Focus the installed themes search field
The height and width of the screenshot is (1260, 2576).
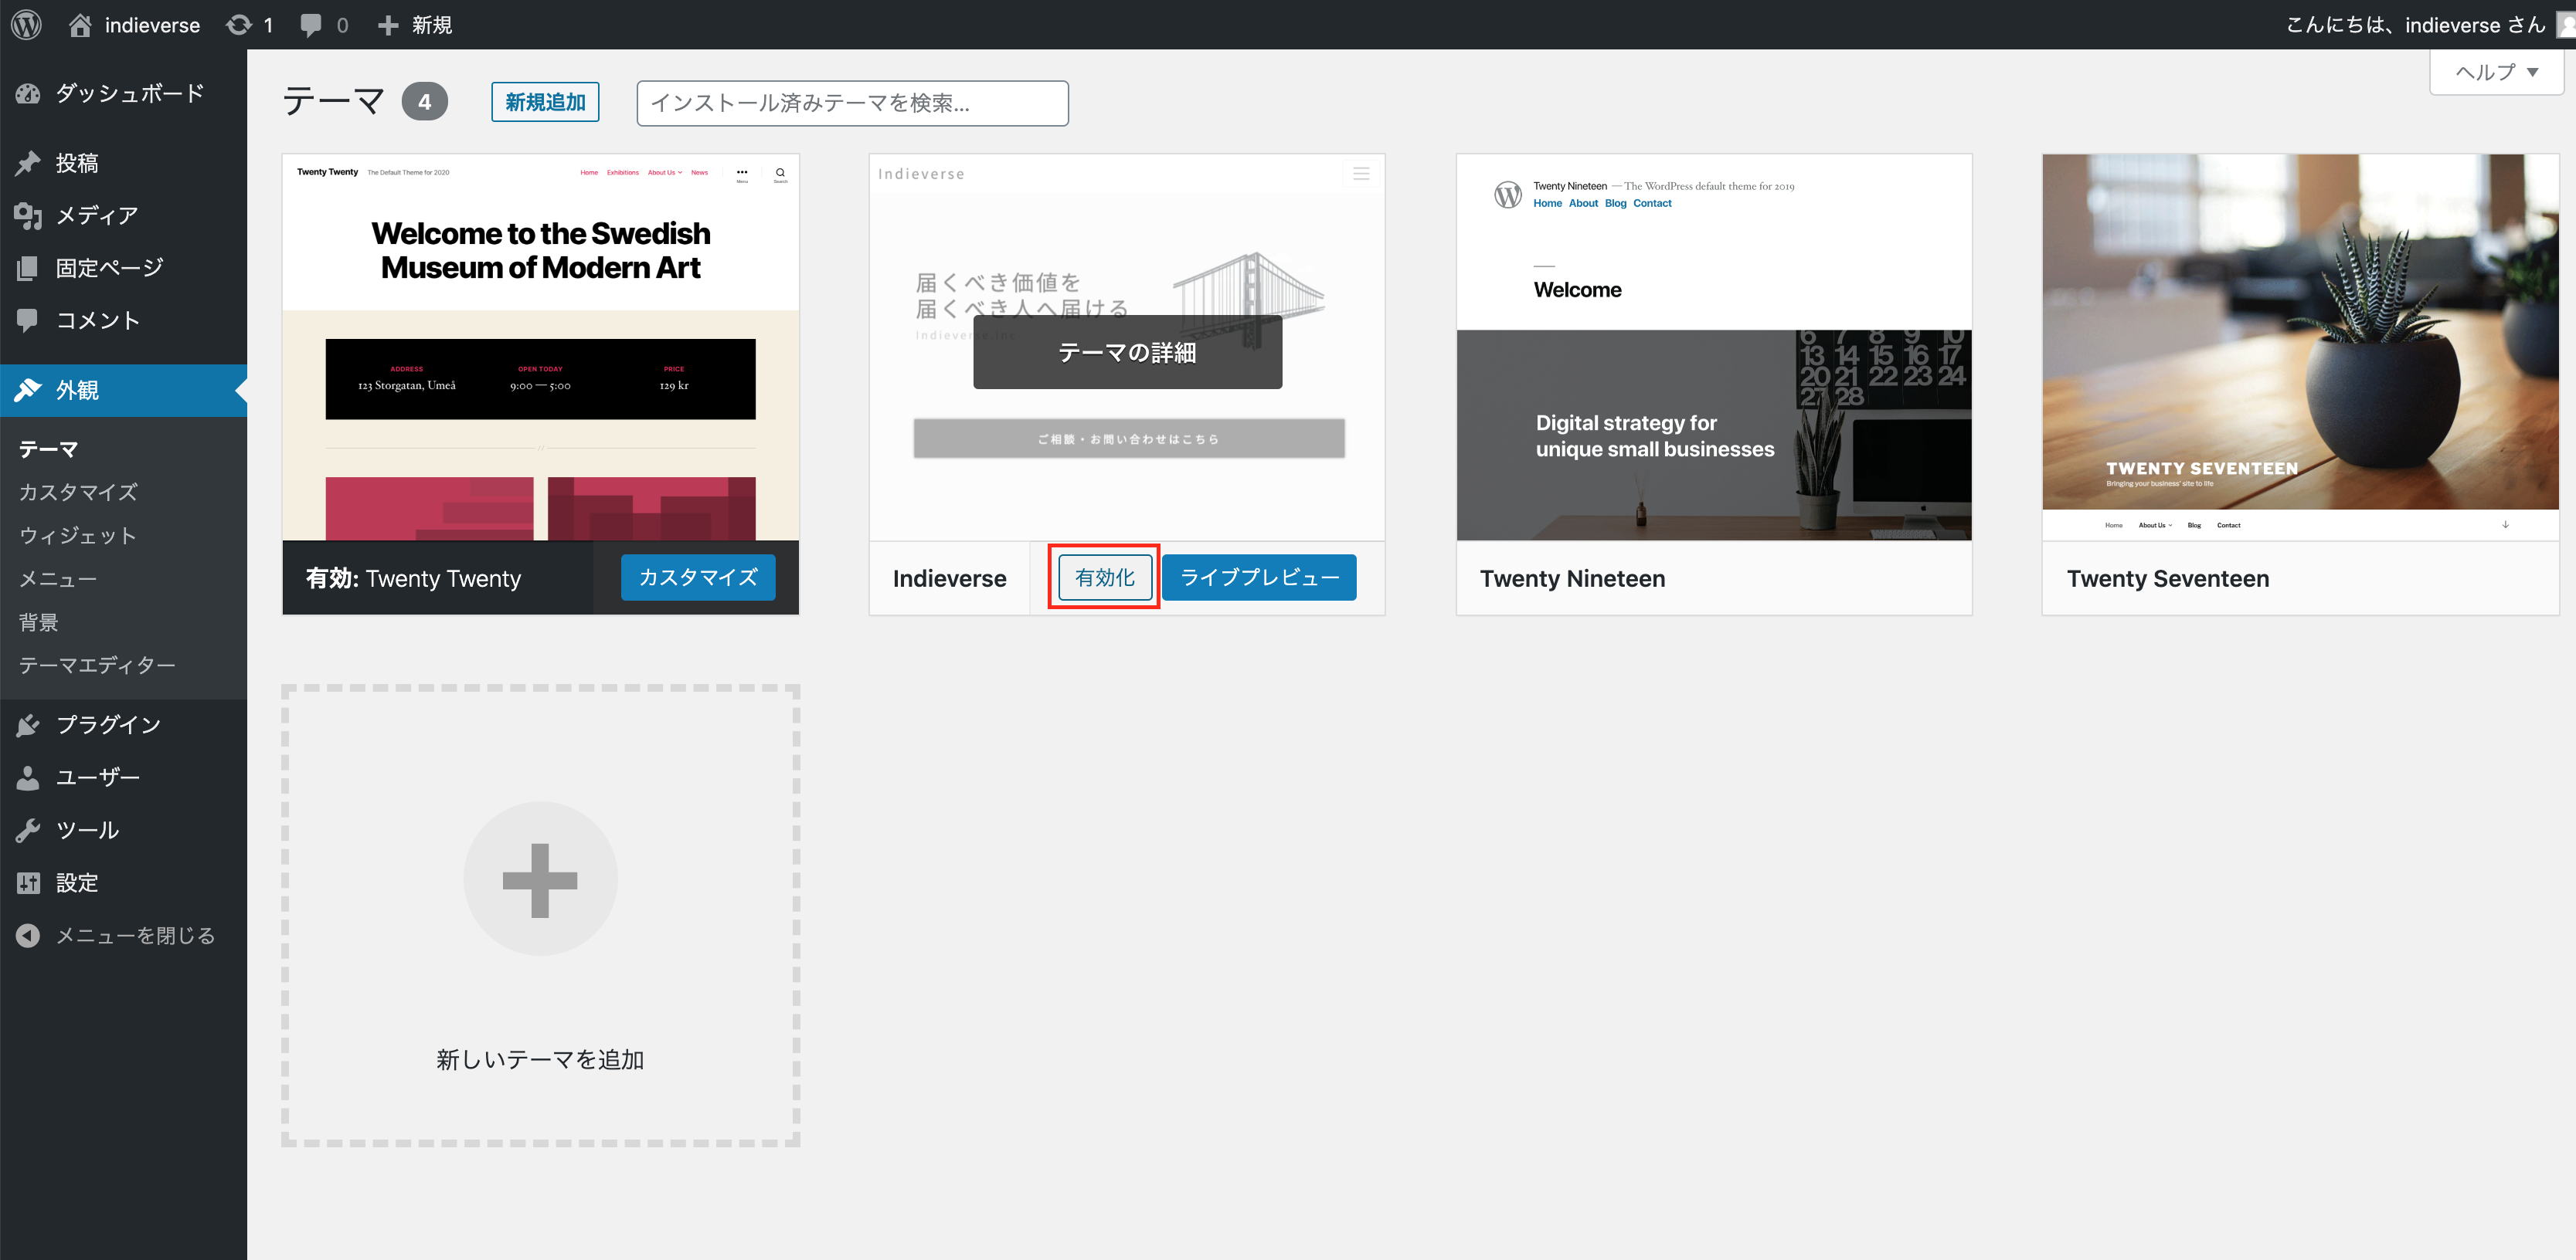pos(852,103)
